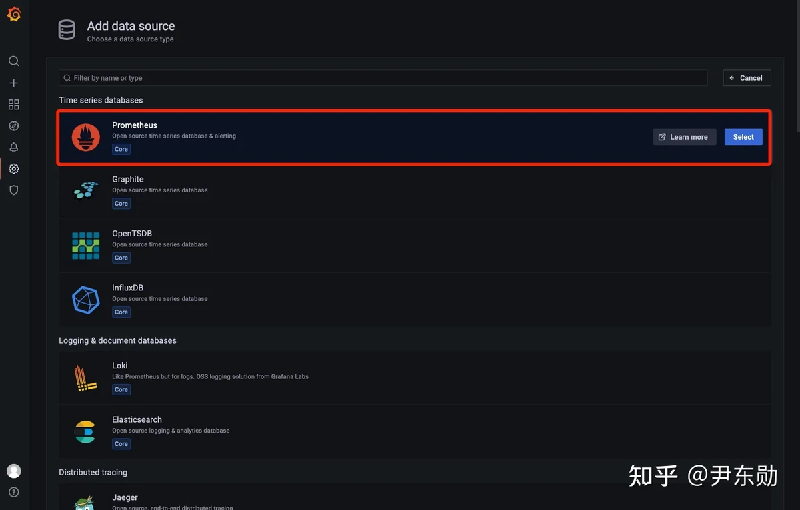Select the Loki logging data source
Viewport: 800px width, 510px height.
click(x=415, y=378)
